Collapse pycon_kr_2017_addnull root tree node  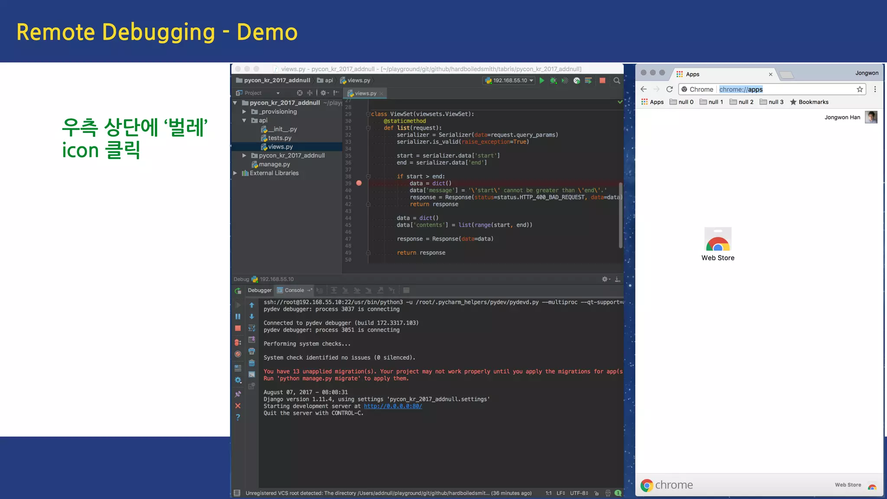pos(235,103)
